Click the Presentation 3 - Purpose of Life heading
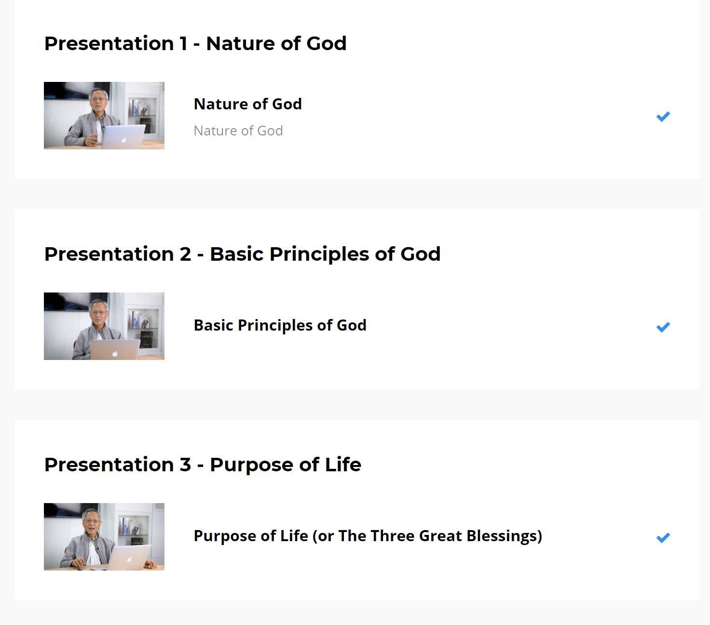The image size is (710, 625). click(x=203, y=465)
